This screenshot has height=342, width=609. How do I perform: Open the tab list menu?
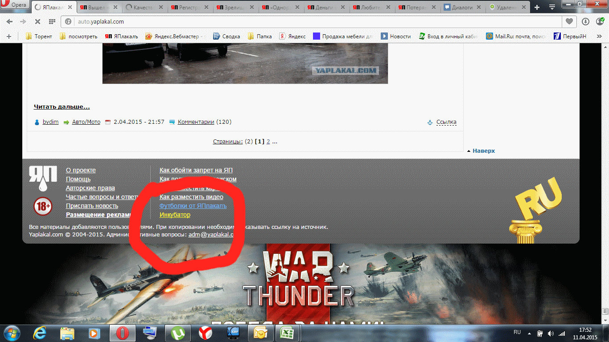click(x=552, y=7)
